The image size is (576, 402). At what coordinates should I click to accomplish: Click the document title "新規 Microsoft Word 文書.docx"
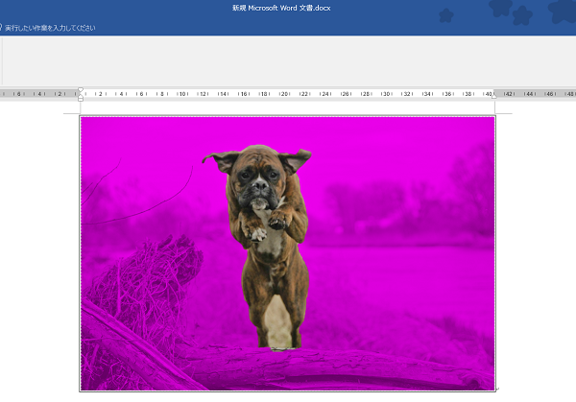point(281,8)
